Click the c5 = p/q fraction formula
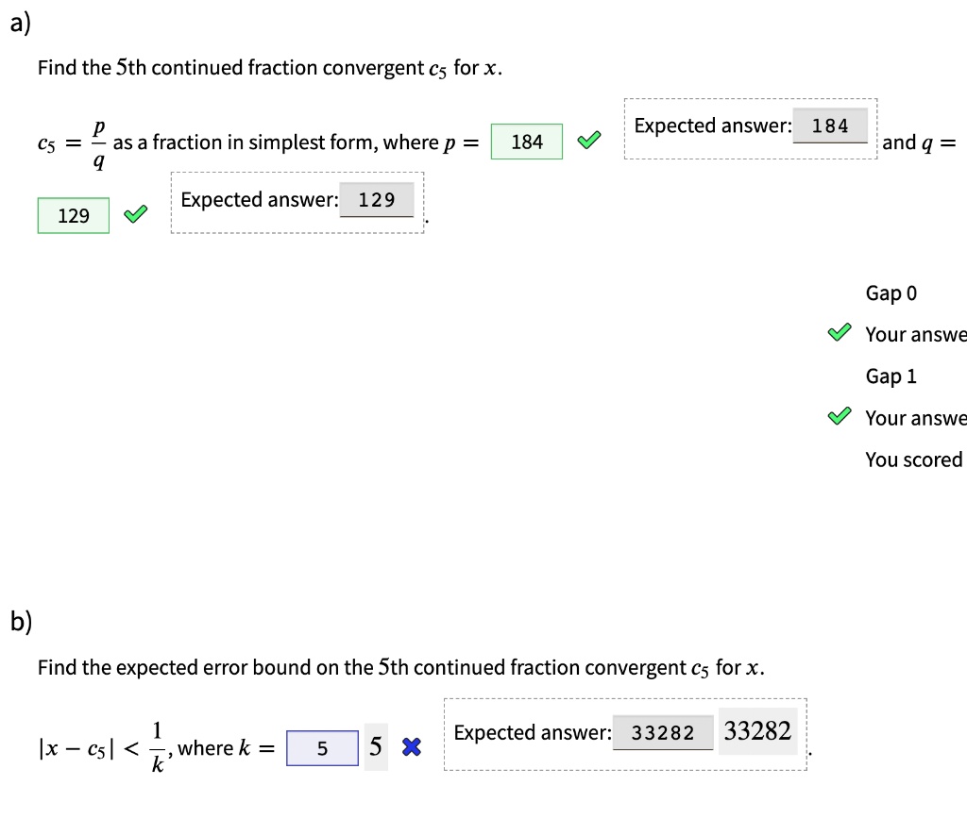This screenshot has height=819, width=967. (72, 144)
